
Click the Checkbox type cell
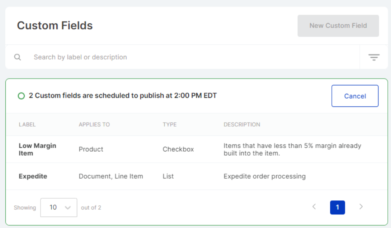click(178, 149)
